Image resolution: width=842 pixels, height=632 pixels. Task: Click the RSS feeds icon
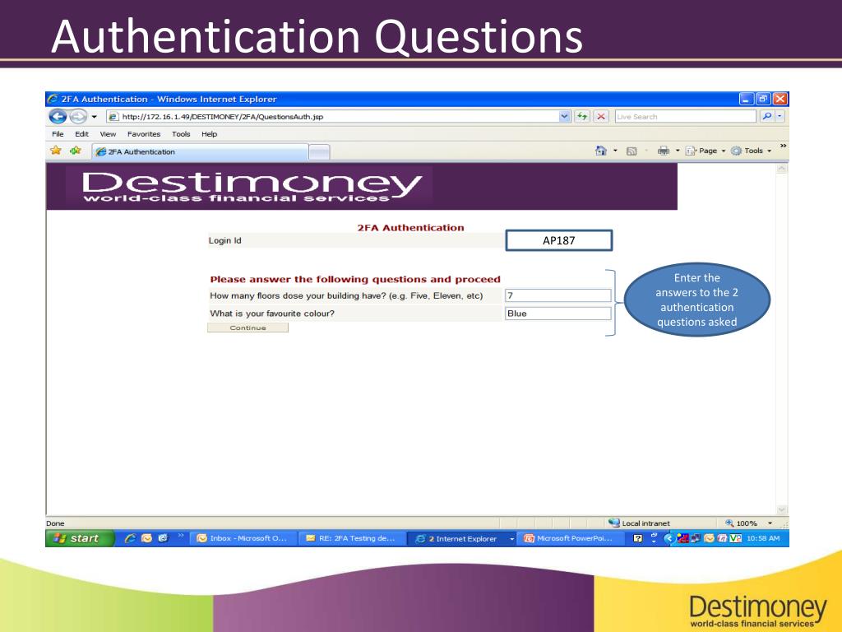[631, 151]
